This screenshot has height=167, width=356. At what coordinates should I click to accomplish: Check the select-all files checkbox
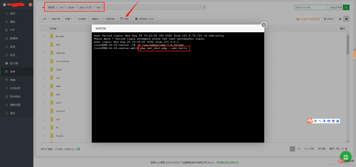(44, 29)
